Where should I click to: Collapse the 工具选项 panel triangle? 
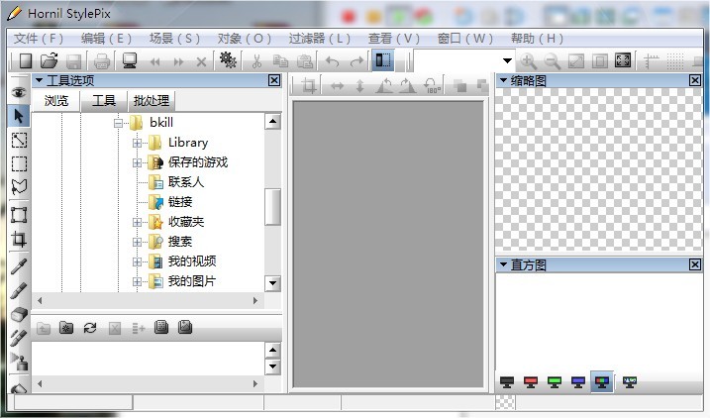pyautogui.click(x=39, y=80)
